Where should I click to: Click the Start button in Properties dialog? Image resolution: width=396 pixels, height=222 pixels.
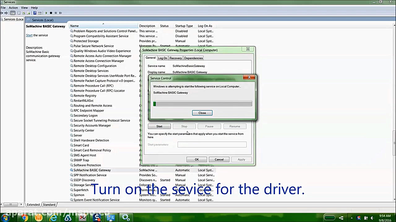click(159, 126)
